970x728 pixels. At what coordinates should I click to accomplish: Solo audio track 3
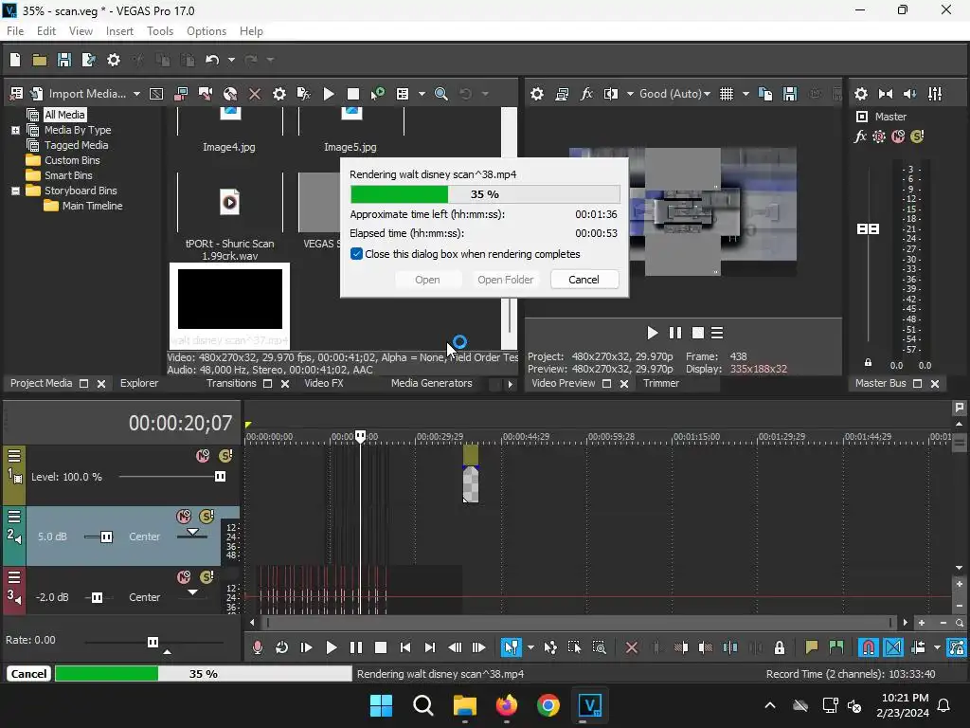(207, 577)
